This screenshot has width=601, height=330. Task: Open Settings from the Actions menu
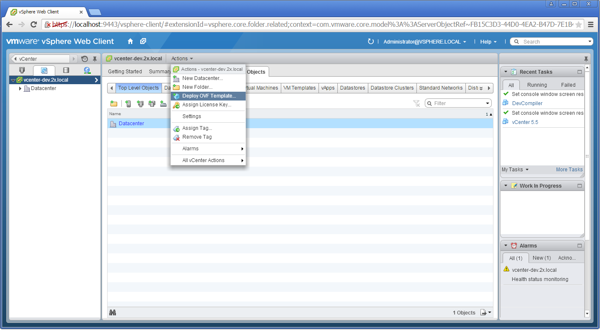pos(208,116)
